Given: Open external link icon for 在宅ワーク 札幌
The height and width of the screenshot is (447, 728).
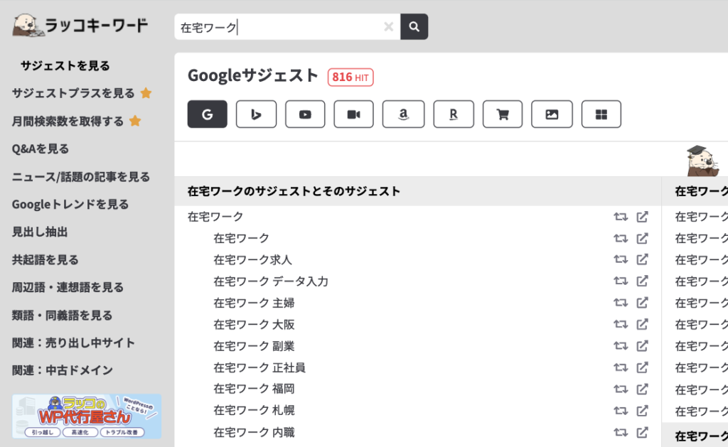Looking at the screenshot, I should click(x=642, y=410).
